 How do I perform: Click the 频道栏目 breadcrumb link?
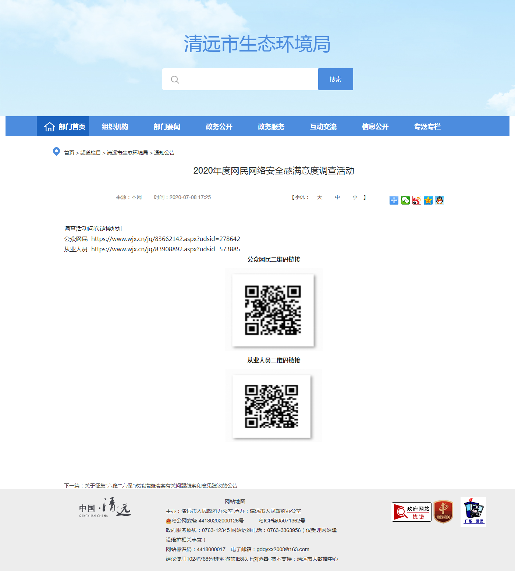(90, 153)
